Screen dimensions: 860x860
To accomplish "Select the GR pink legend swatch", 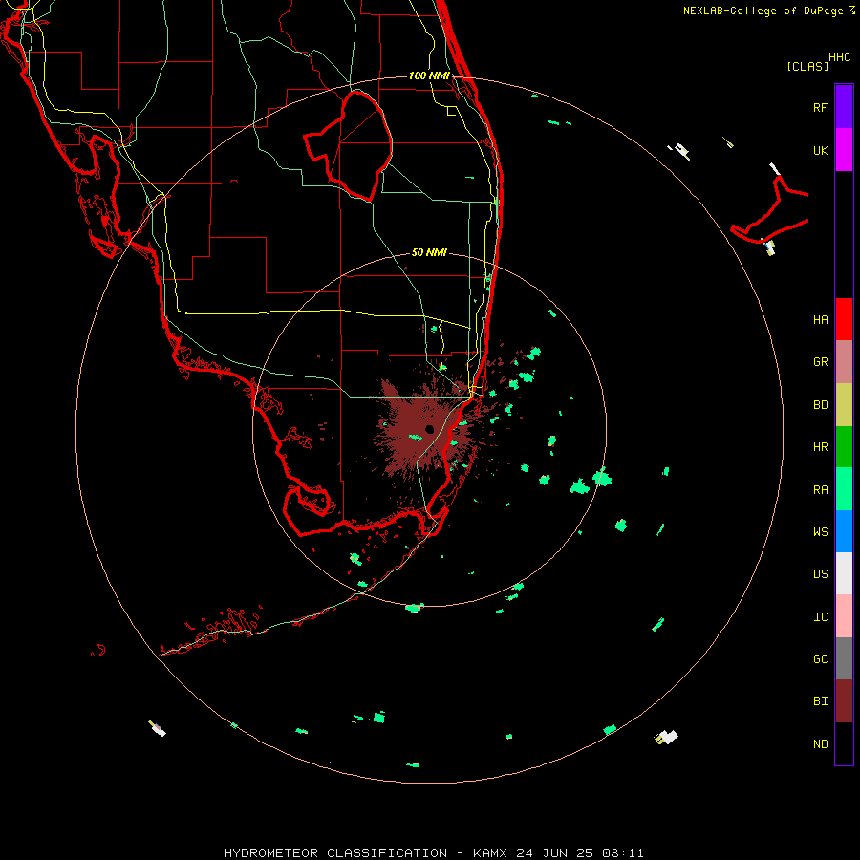I will 844,362.
